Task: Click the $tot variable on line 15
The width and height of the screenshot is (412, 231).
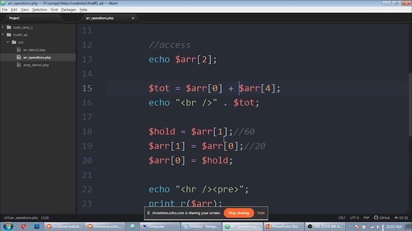Action: (159, 89)
